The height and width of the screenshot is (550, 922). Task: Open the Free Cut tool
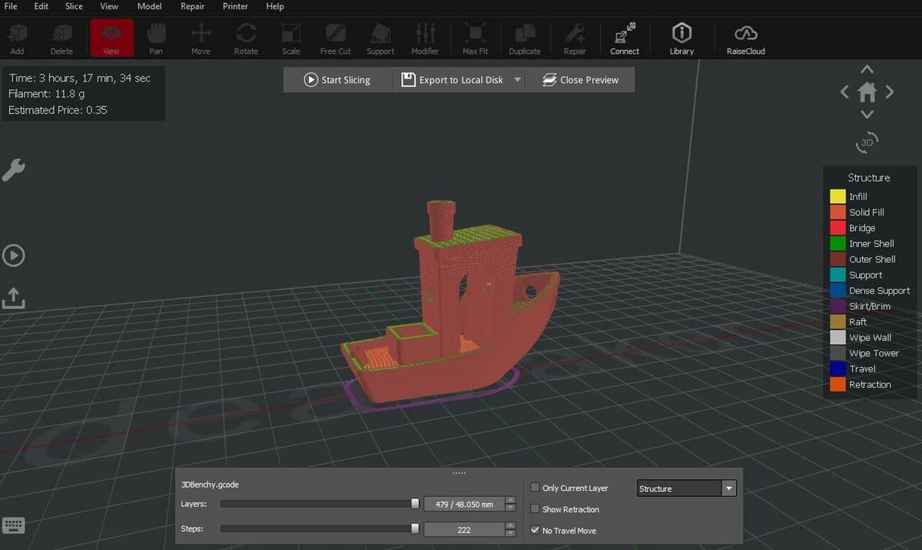tap(335, 38)
